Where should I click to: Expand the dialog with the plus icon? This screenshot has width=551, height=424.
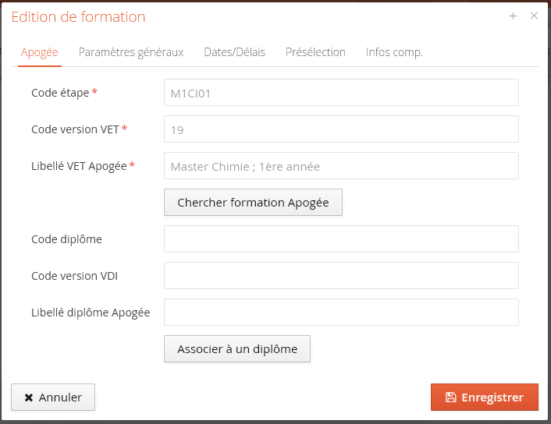pos(513,16)
